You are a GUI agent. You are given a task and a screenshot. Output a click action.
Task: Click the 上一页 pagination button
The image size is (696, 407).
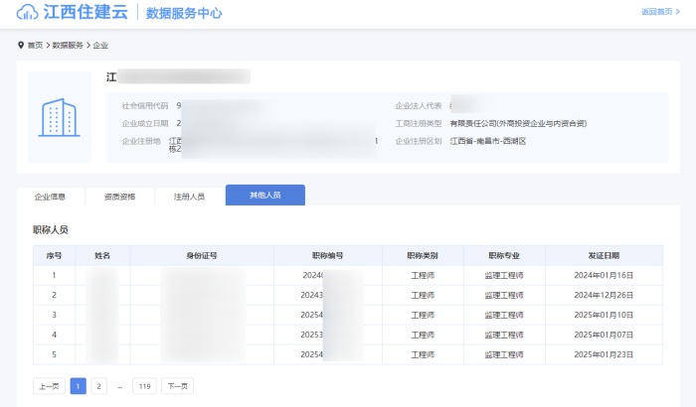click(49, 386)
